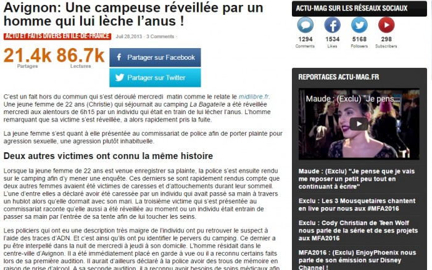This screenshot has height=270, width=432.
Task: Click Facebook logo inside Partager sur Facebook
Action: [x=119, y=57]
